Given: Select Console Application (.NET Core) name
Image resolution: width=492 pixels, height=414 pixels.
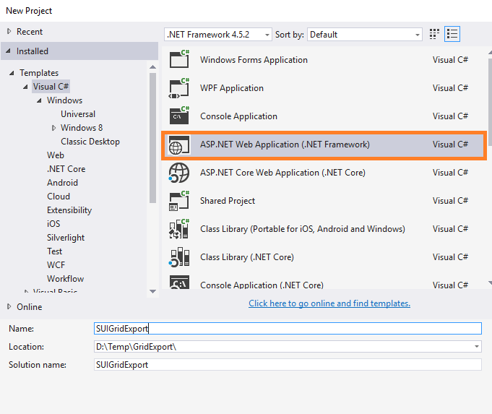Looking at the screenshot, I should tap(262, 285).
